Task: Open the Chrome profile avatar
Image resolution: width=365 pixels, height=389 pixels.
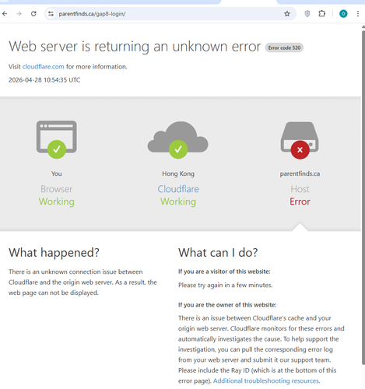Action: pos(343,14)
